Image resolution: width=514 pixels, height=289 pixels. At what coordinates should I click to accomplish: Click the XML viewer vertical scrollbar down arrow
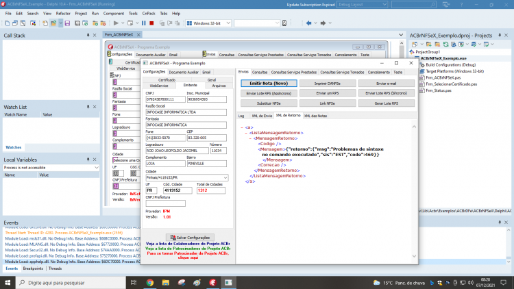(x=414, y=256)
